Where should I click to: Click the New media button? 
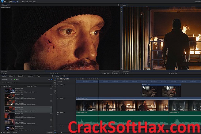tap(16, 79)
